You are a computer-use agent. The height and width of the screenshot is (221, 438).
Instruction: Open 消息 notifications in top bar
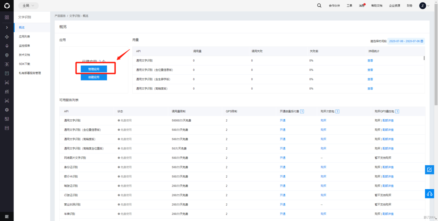click(362, 6)
